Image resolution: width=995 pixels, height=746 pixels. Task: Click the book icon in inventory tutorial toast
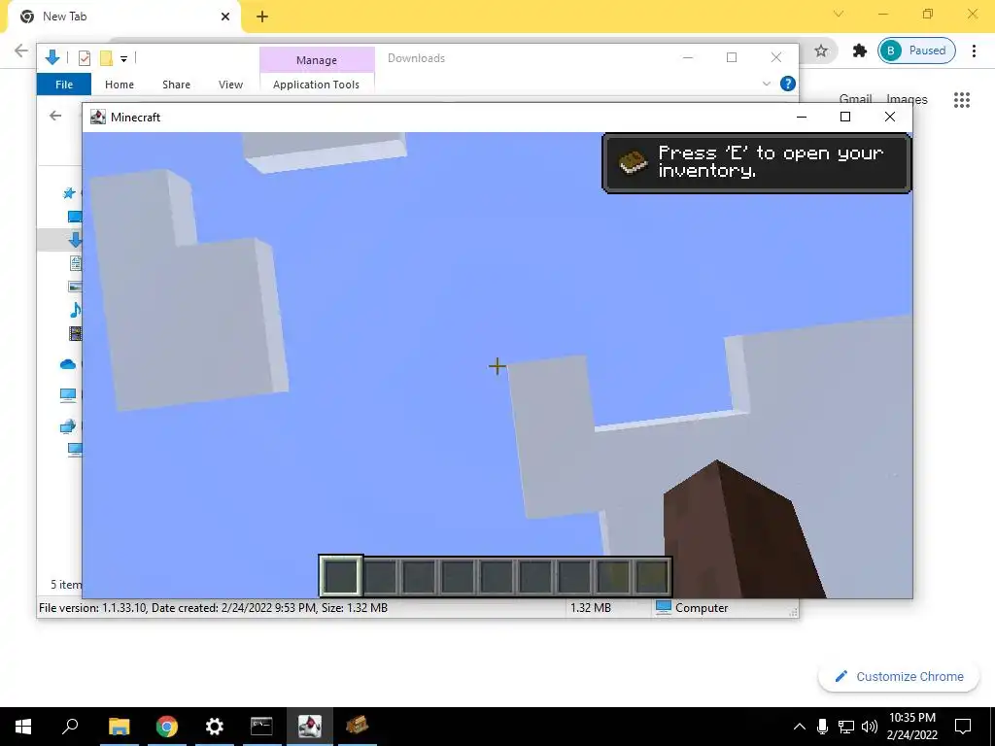[x=633, y=162]
